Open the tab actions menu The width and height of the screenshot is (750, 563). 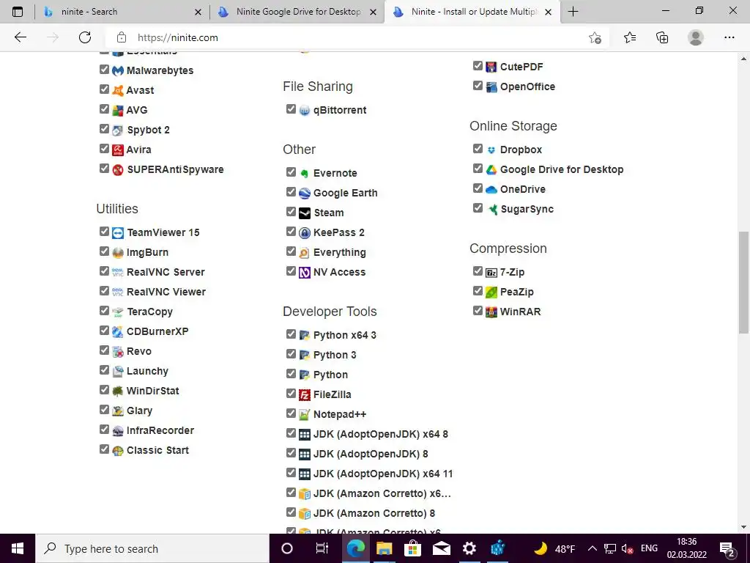(18, 12)
